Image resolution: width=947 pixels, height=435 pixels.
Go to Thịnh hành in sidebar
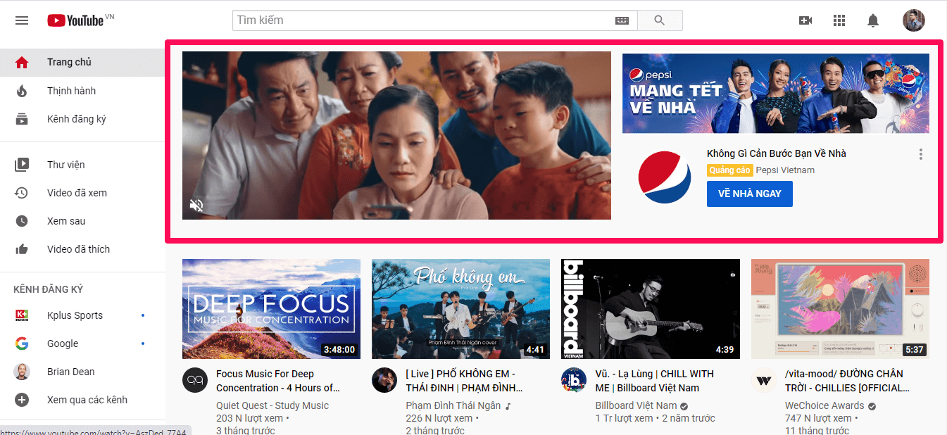pyautogui.click(x=71, y=91)
